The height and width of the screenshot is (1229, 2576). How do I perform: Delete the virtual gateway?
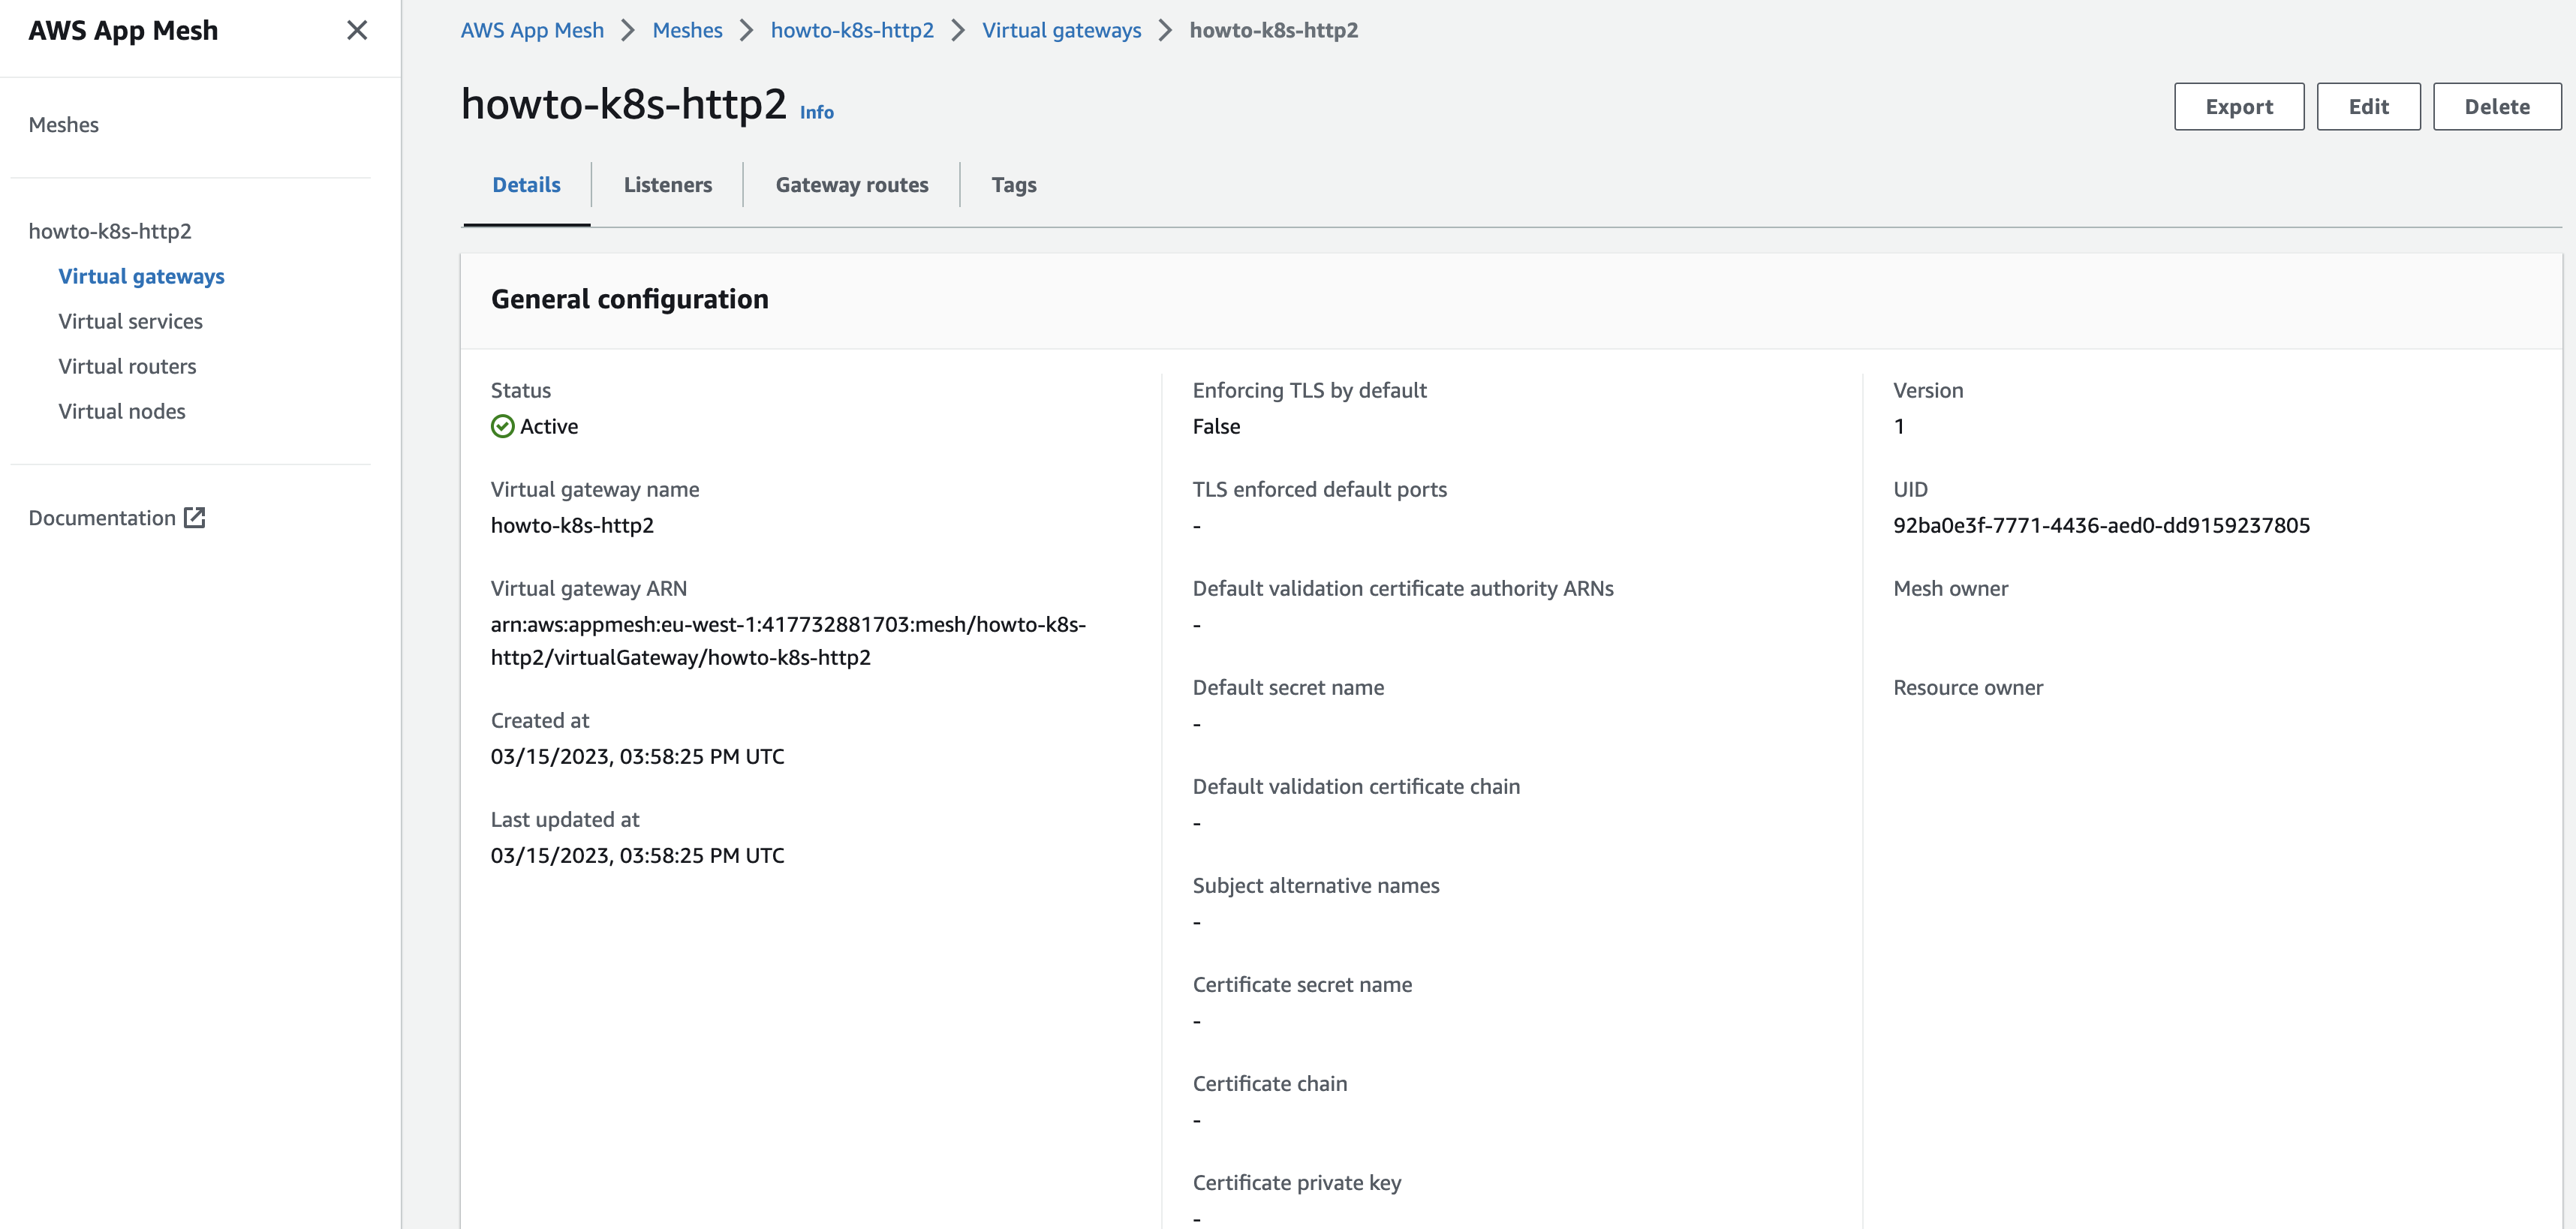point(2497,106)
